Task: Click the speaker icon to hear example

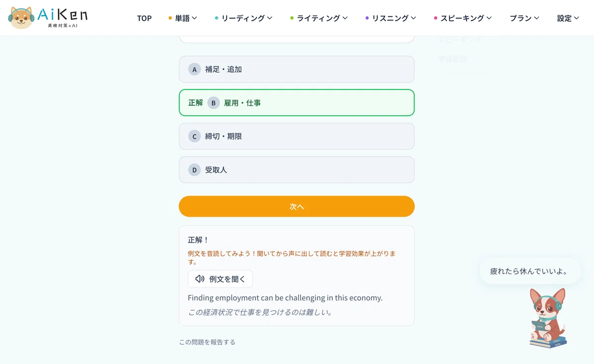Action: (x=200, y=279)
